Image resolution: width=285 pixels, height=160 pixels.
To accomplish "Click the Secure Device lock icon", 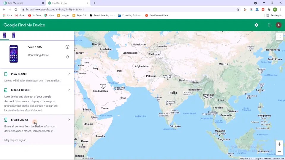I will click(x=6, y=90).
